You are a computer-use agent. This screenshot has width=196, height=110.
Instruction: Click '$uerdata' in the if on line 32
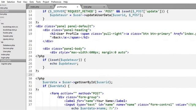[x=57, y=86]
